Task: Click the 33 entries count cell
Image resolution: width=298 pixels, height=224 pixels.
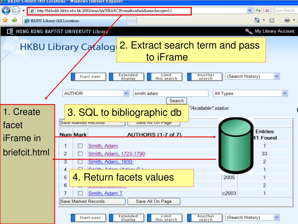Action: coord(264,153)
